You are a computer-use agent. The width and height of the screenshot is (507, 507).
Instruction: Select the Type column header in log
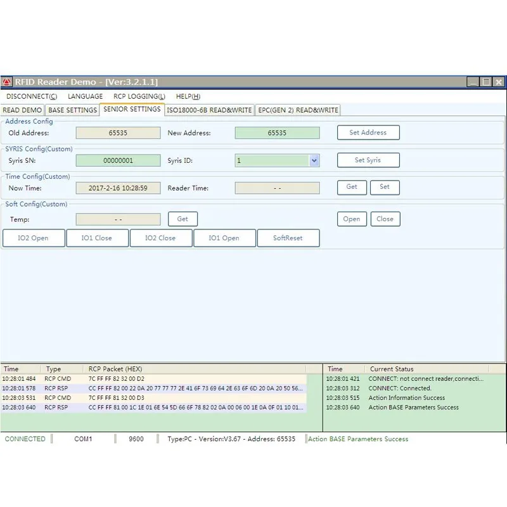[54, 369]
